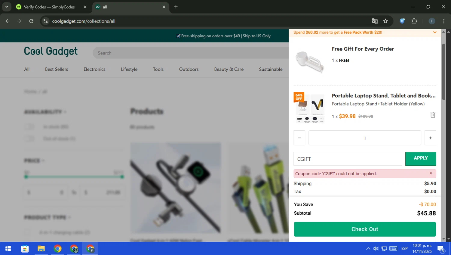Open File Explorer from taskbar
The image size is (451, 255).
[41, 249]
